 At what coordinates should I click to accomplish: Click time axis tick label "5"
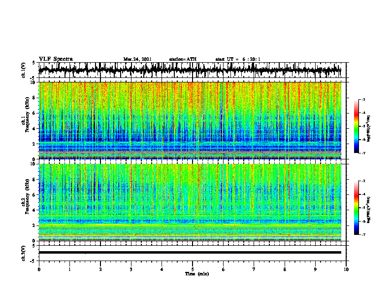point(193,269)
